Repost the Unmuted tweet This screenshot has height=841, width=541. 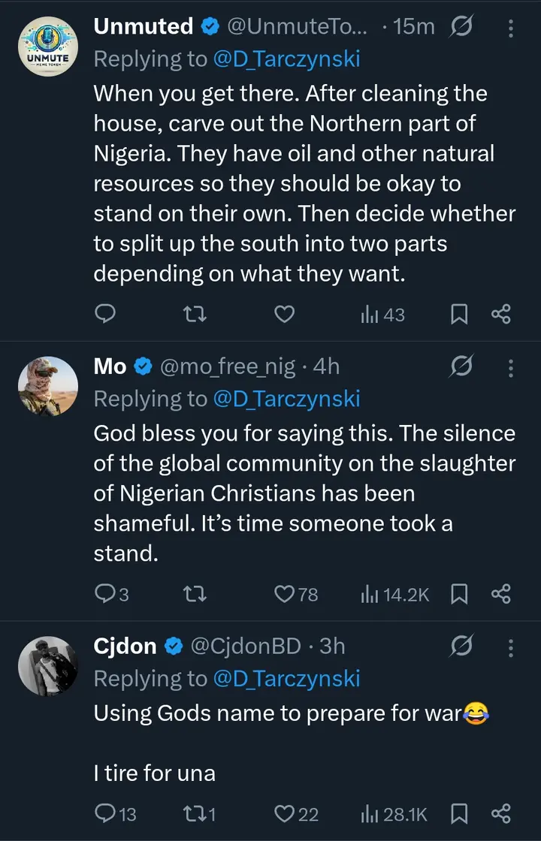click(x=195, y=315)
